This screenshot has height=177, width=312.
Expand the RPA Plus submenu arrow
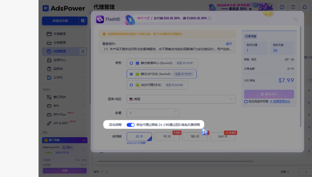pos(84,114)
